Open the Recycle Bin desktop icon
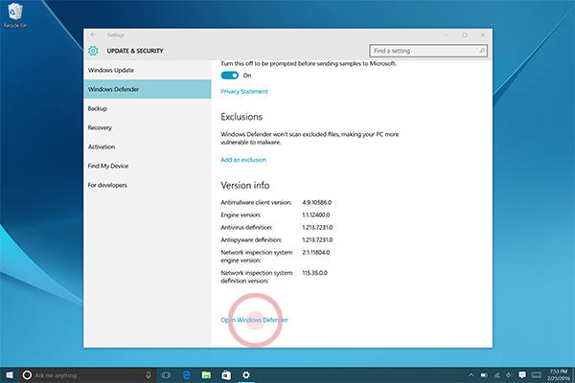This screenshot has width=575, height=383. [15, 15]
